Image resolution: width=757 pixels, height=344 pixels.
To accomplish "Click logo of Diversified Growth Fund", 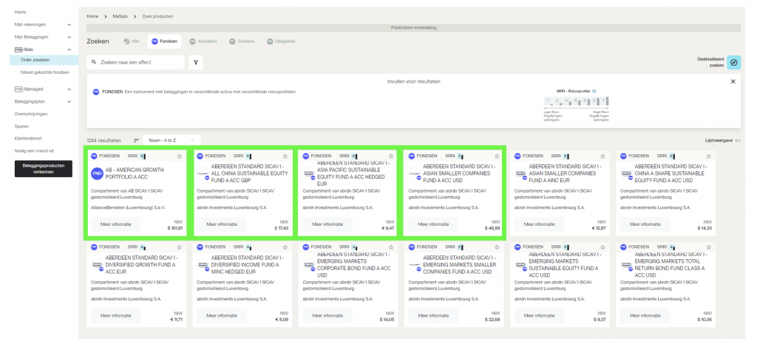I will coord(97,265).
